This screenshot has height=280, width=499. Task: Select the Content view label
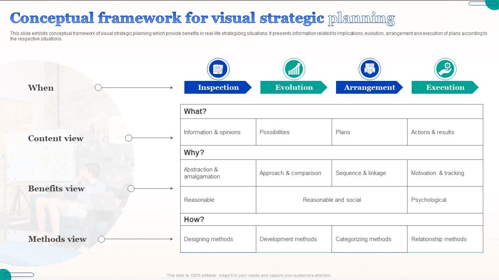[56, 138]
